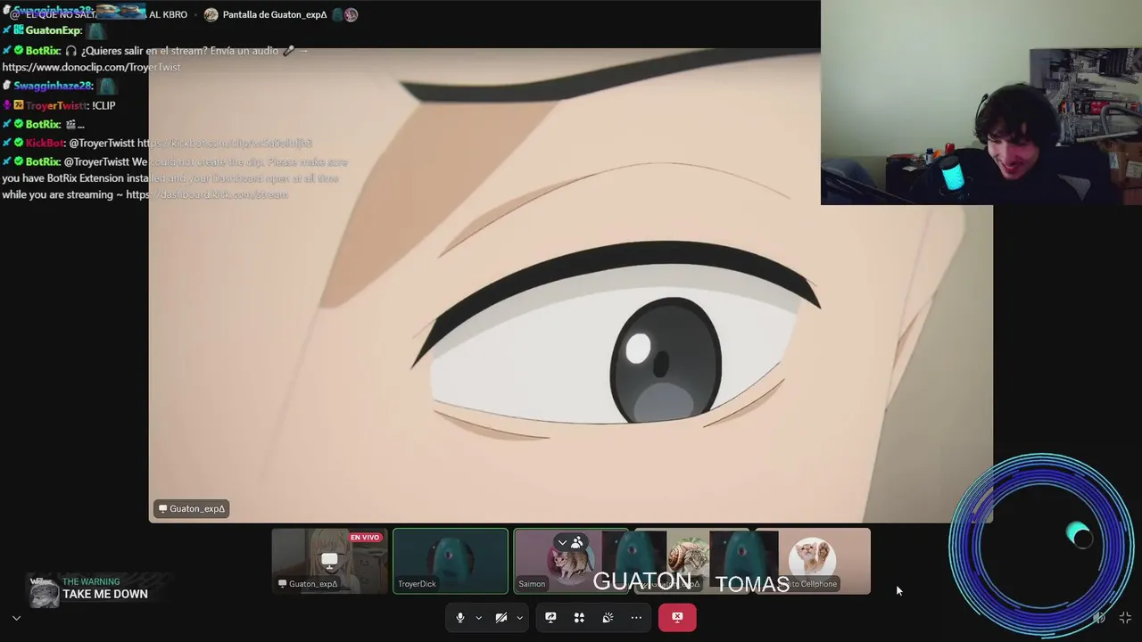1142x642 pixels.
Task: Click the show members people icon
Action: click(x=577, y=542)
